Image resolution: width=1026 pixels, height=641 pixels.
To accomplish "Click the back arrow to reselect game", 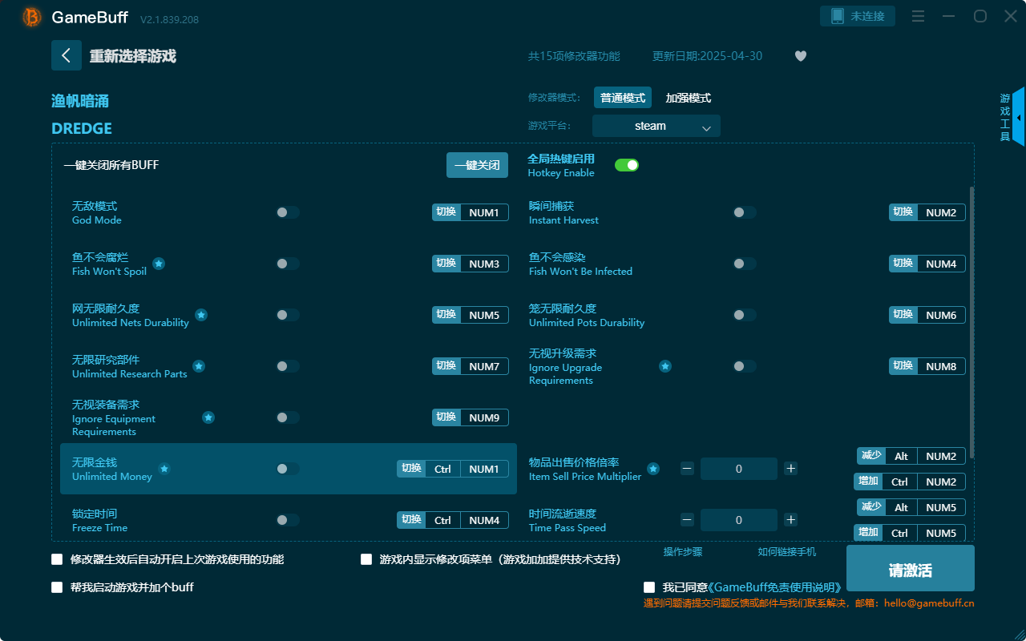I will coord(67,54).
